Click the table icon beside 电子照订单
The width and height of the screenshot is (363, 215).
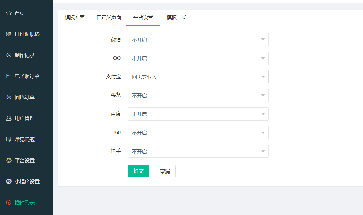[x=9, y=76]
